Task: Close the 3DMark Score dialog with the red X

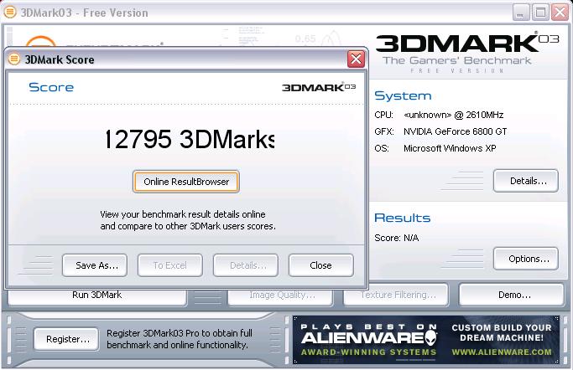Action: click(356, 59)
